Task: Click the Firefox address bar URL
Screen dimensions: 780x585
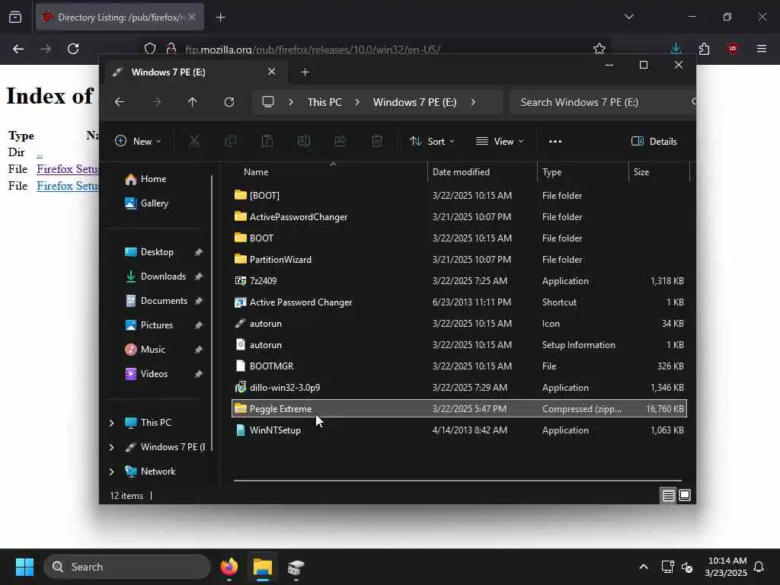Action: [312, 50]
